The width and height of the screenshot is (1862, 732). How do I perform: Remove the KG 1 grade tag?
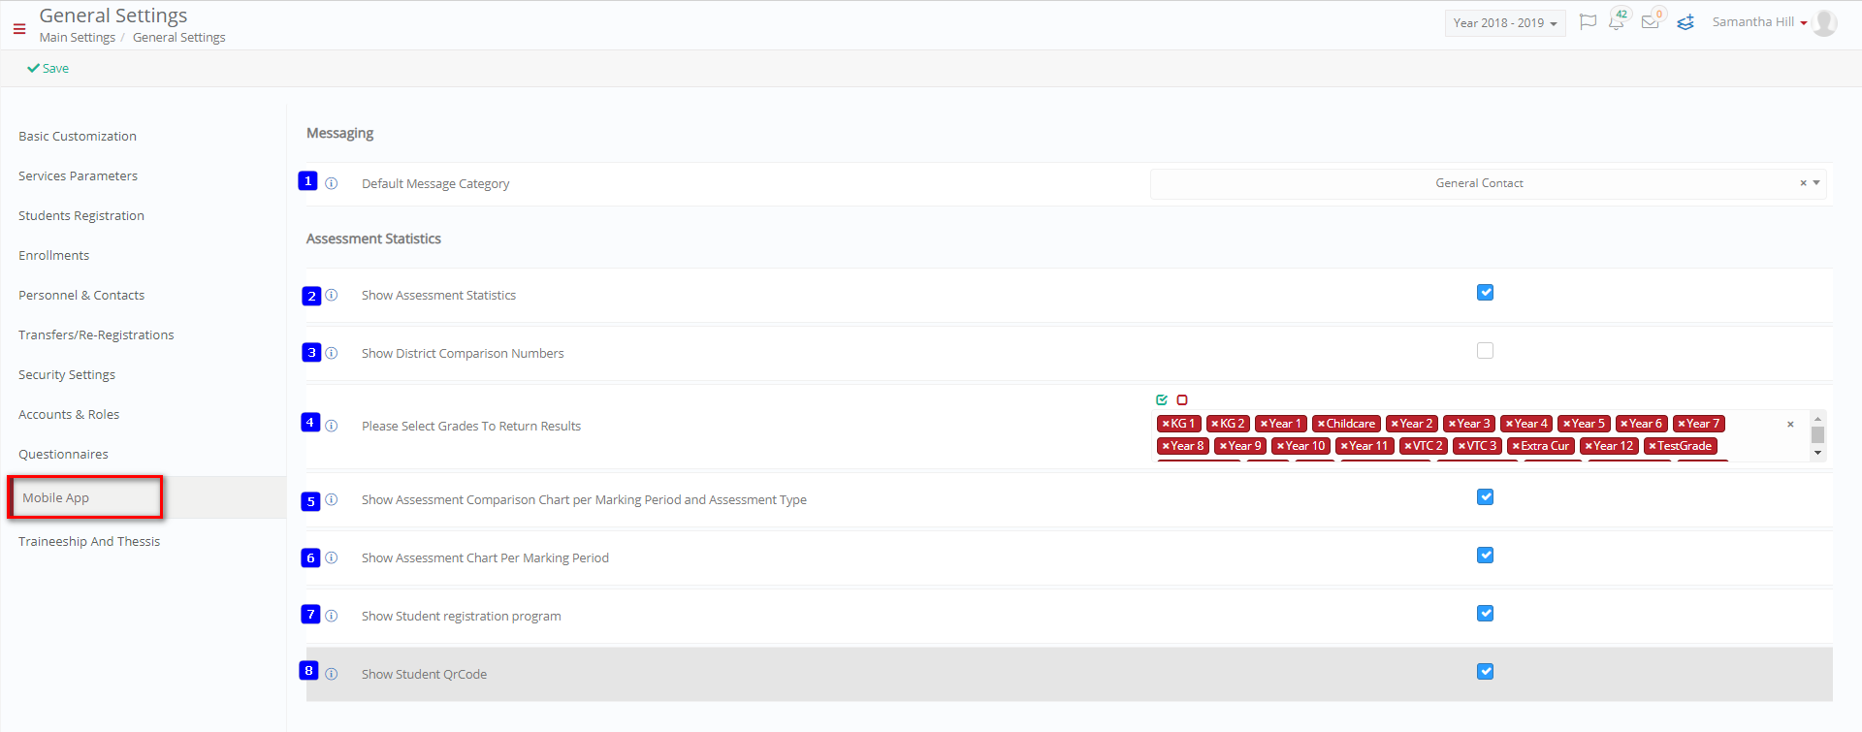1166,424
